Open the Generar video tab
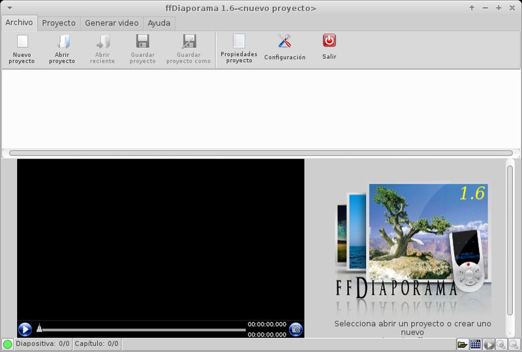 (x=112, y=23)
